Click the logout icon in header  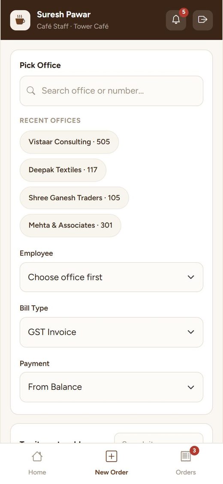tap(203, 20)
